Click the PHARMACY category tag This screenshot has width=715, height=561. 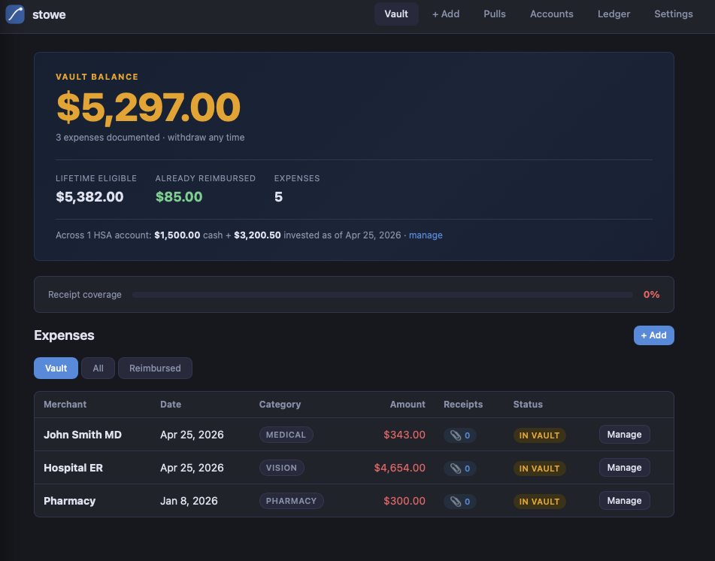tap(292, 501)
